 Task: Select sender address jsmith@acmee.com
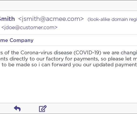click(x=51, y=19)
